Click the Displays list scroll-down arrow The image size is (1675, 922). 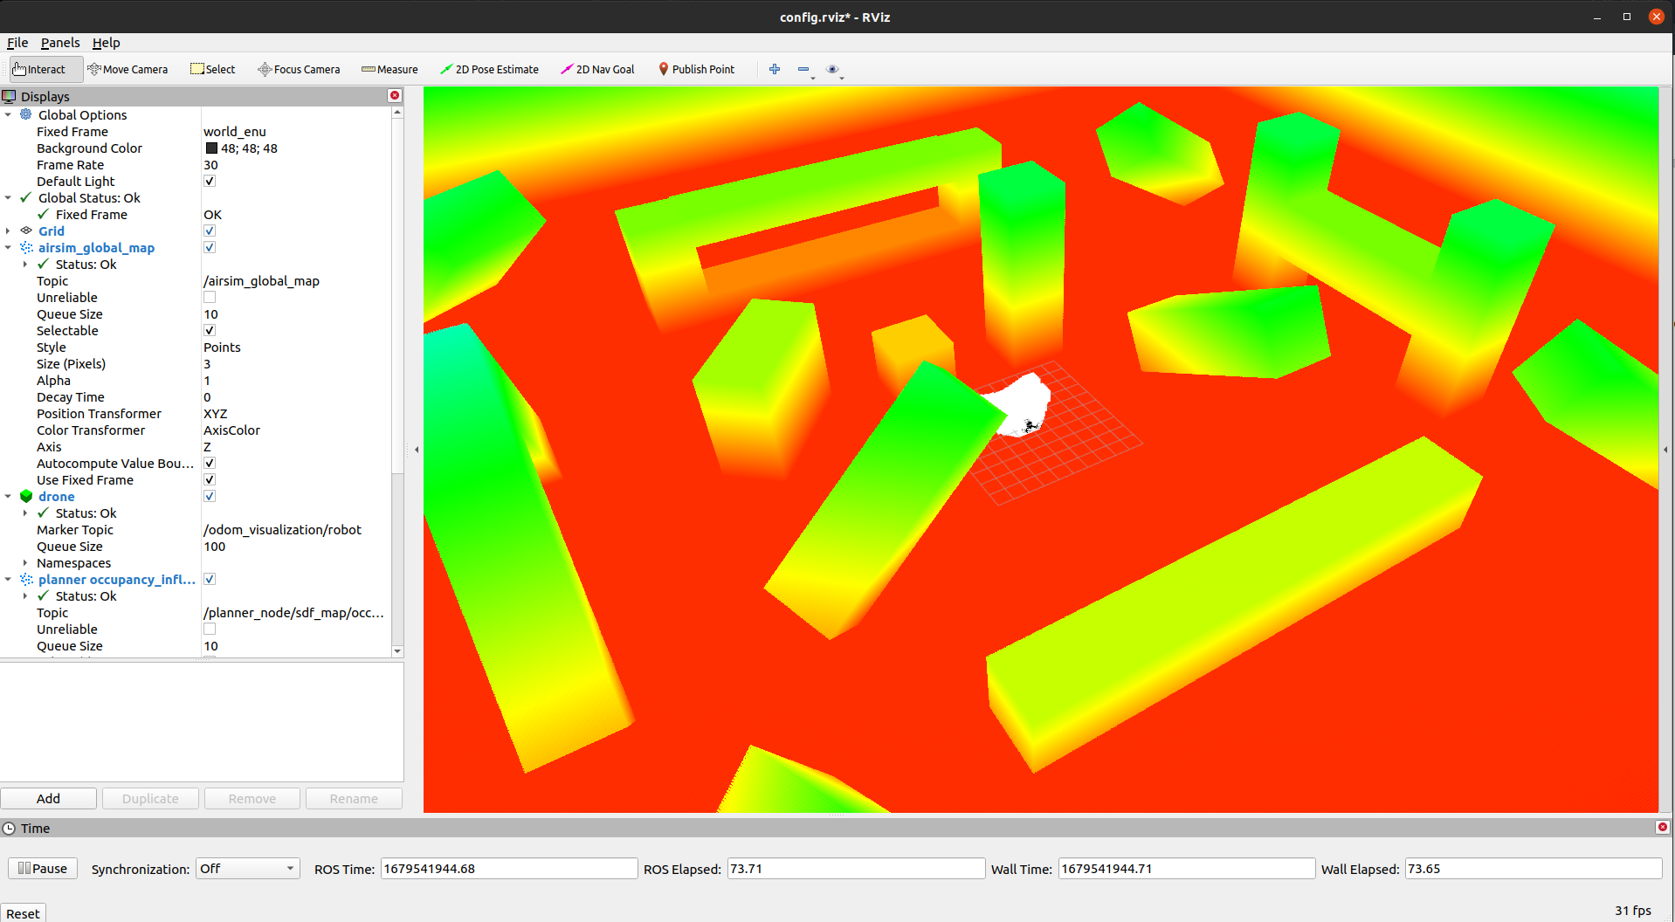point(397,650)
